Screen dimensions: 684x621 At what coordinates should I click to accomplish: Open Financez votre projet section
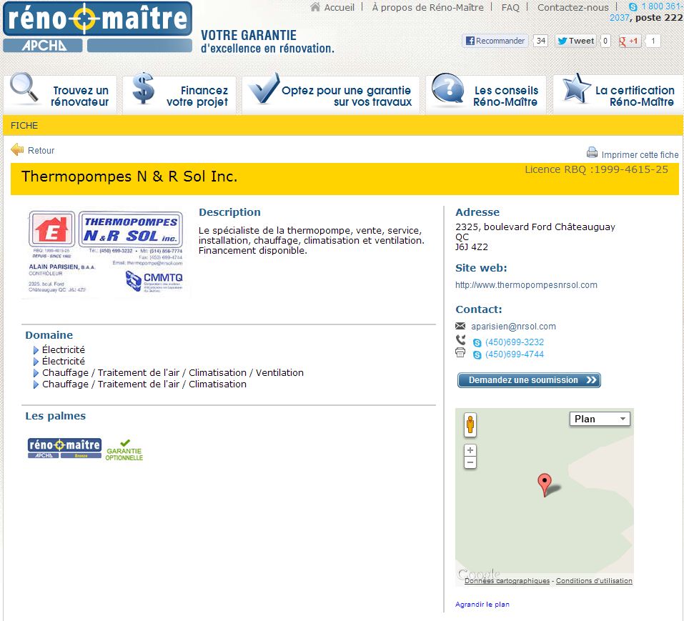[x=197, y=96]
